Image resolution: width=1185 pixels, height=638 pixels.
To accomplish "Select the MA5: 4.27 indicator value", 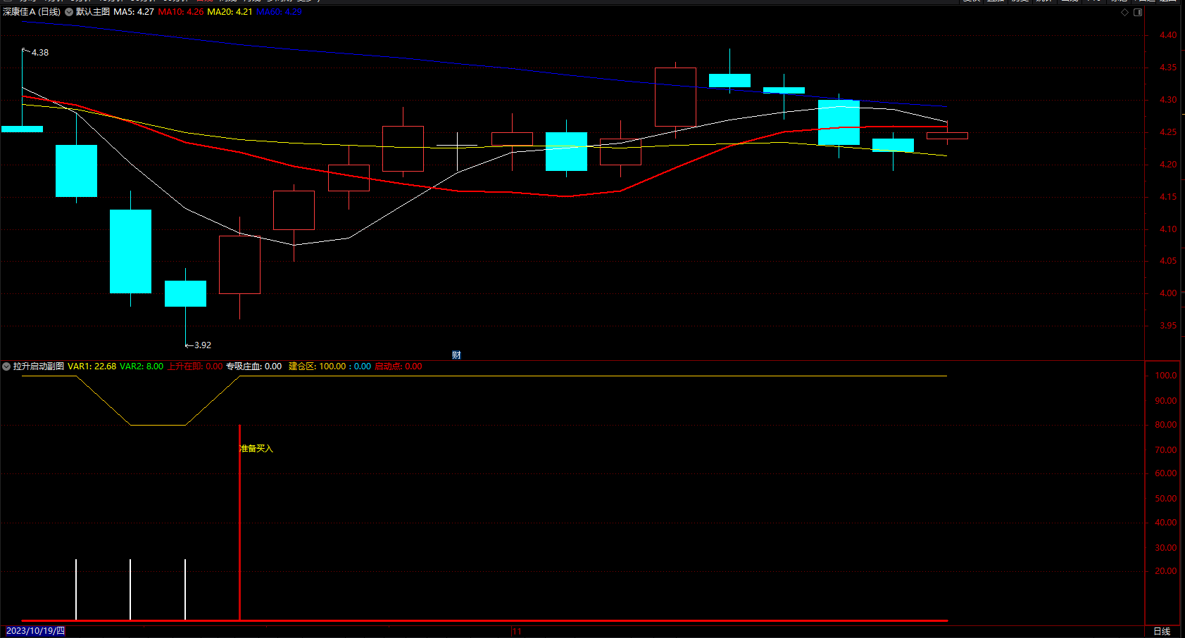I will click(x=134, y=12).
